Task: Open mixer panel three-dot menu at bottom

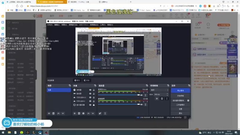Action: click(105, 113)
